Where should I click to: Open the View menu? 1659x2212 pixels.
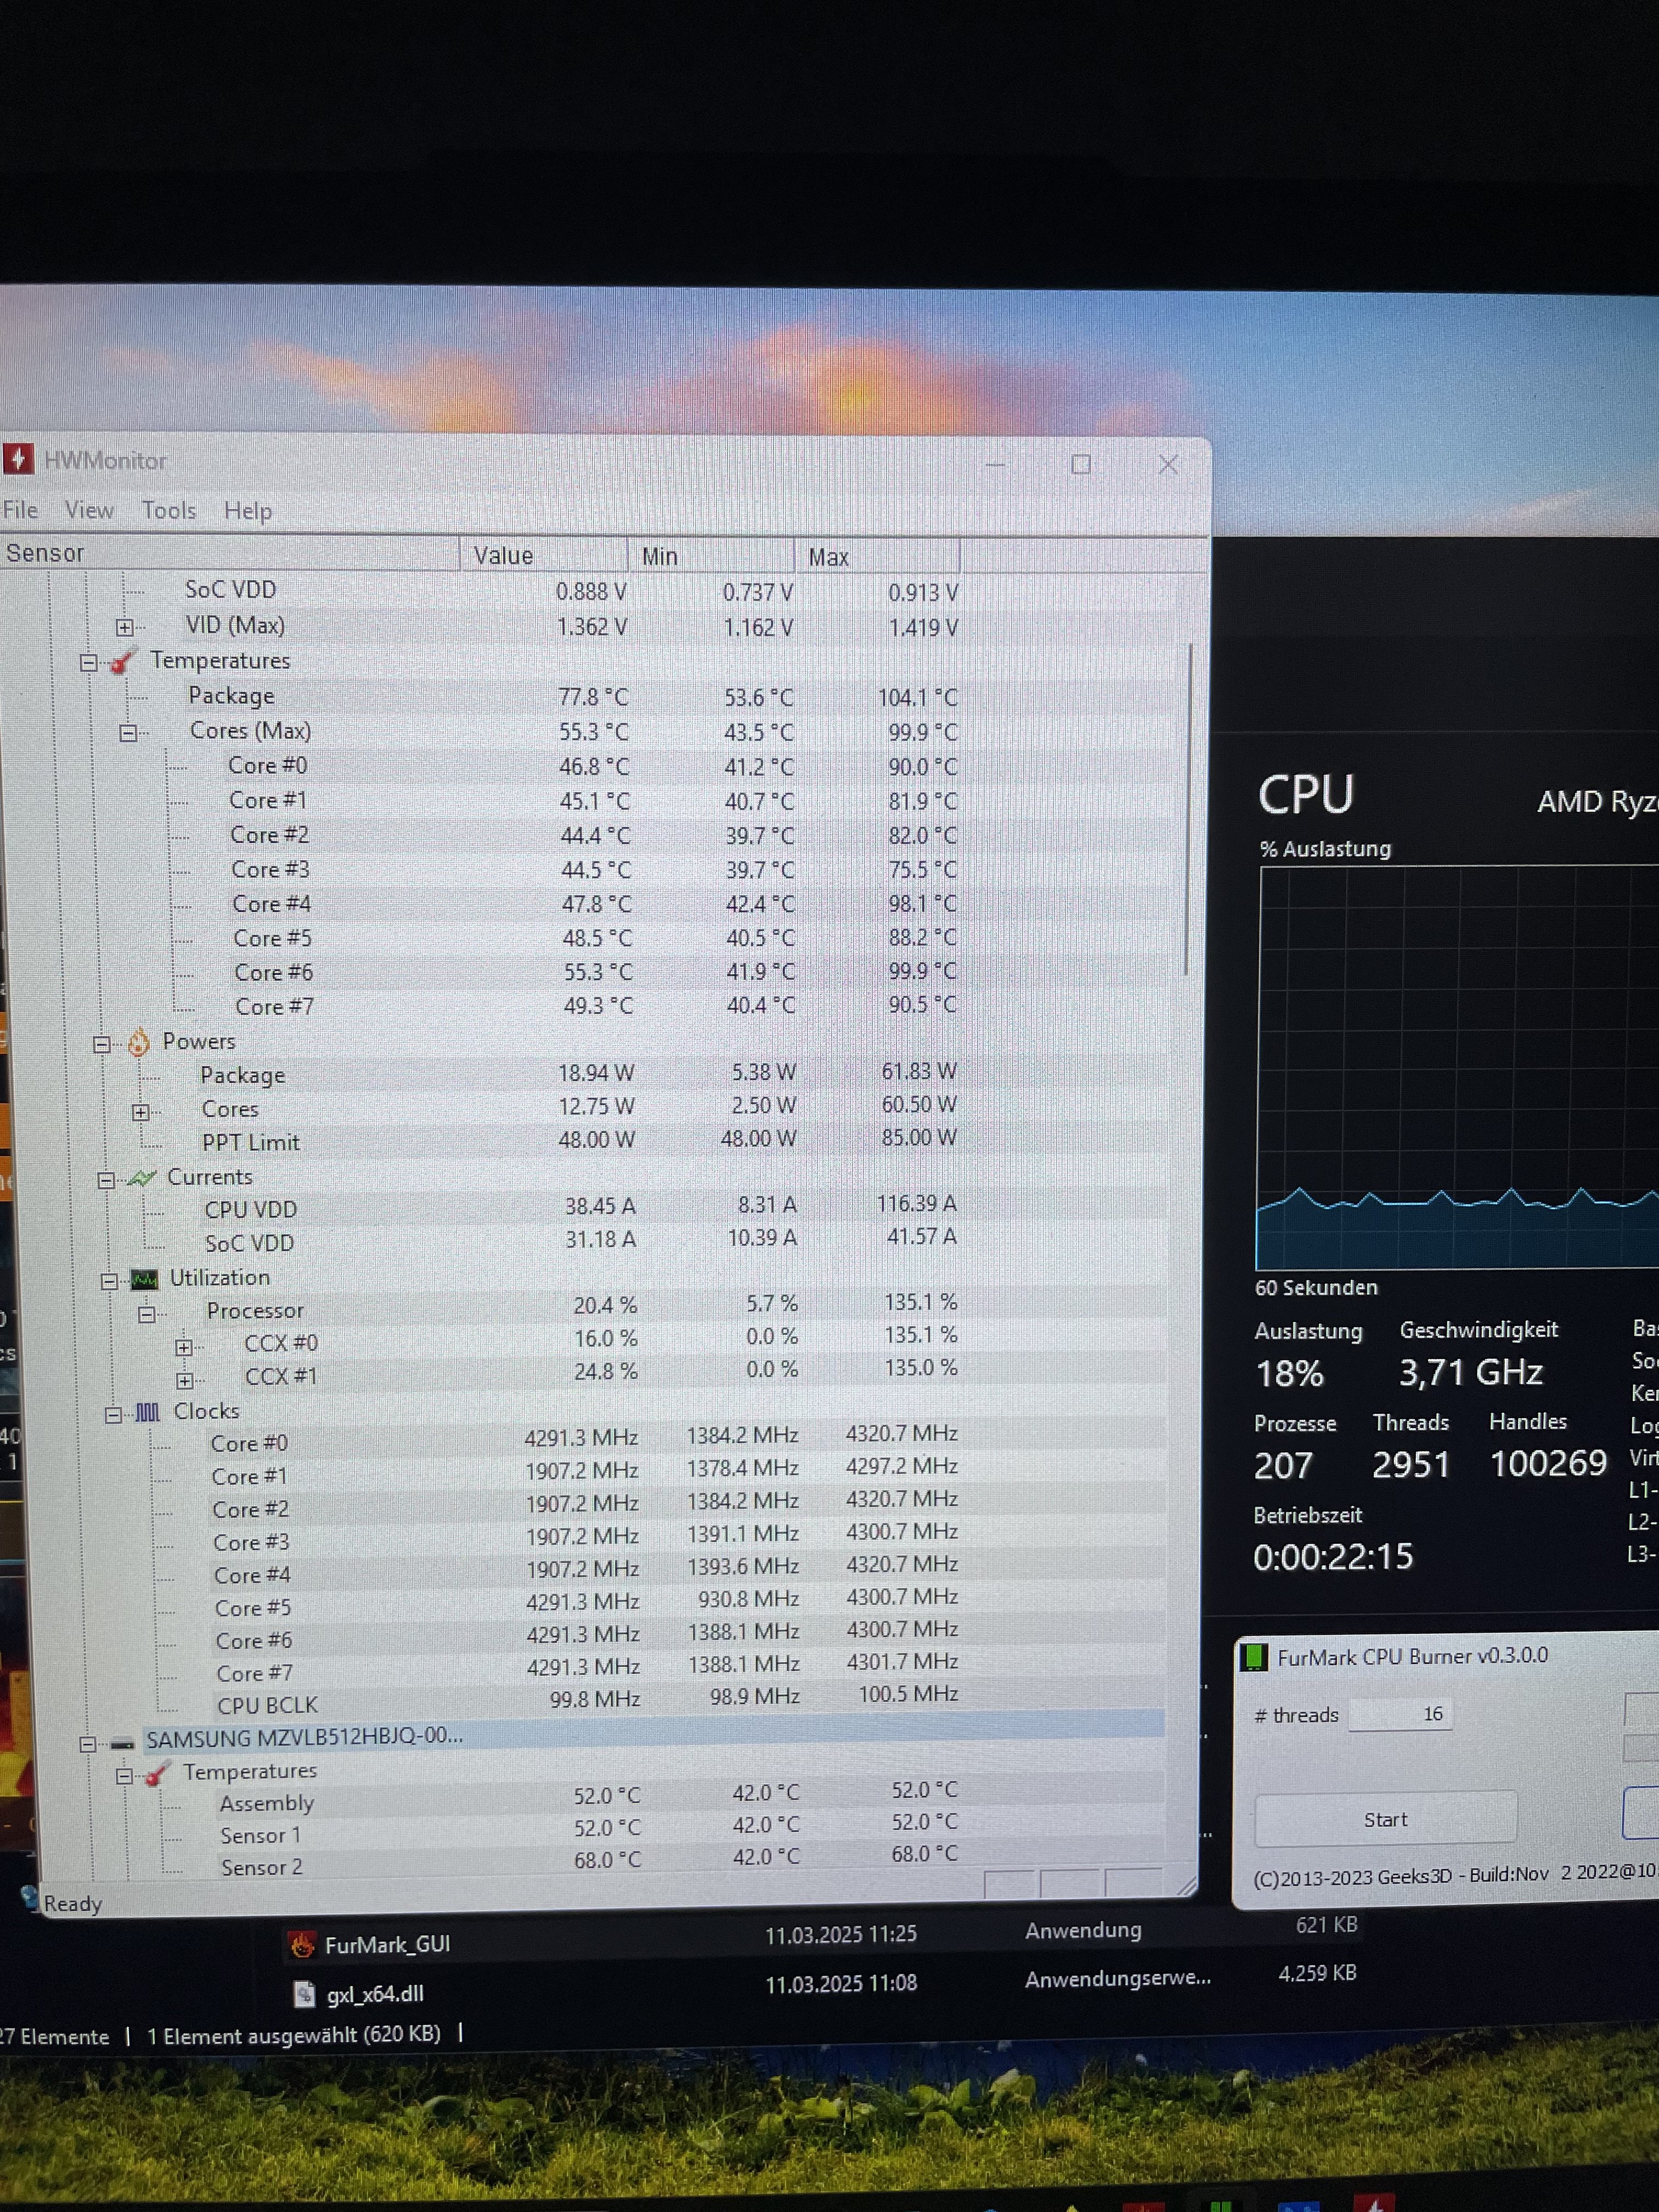tap(89, 510)
